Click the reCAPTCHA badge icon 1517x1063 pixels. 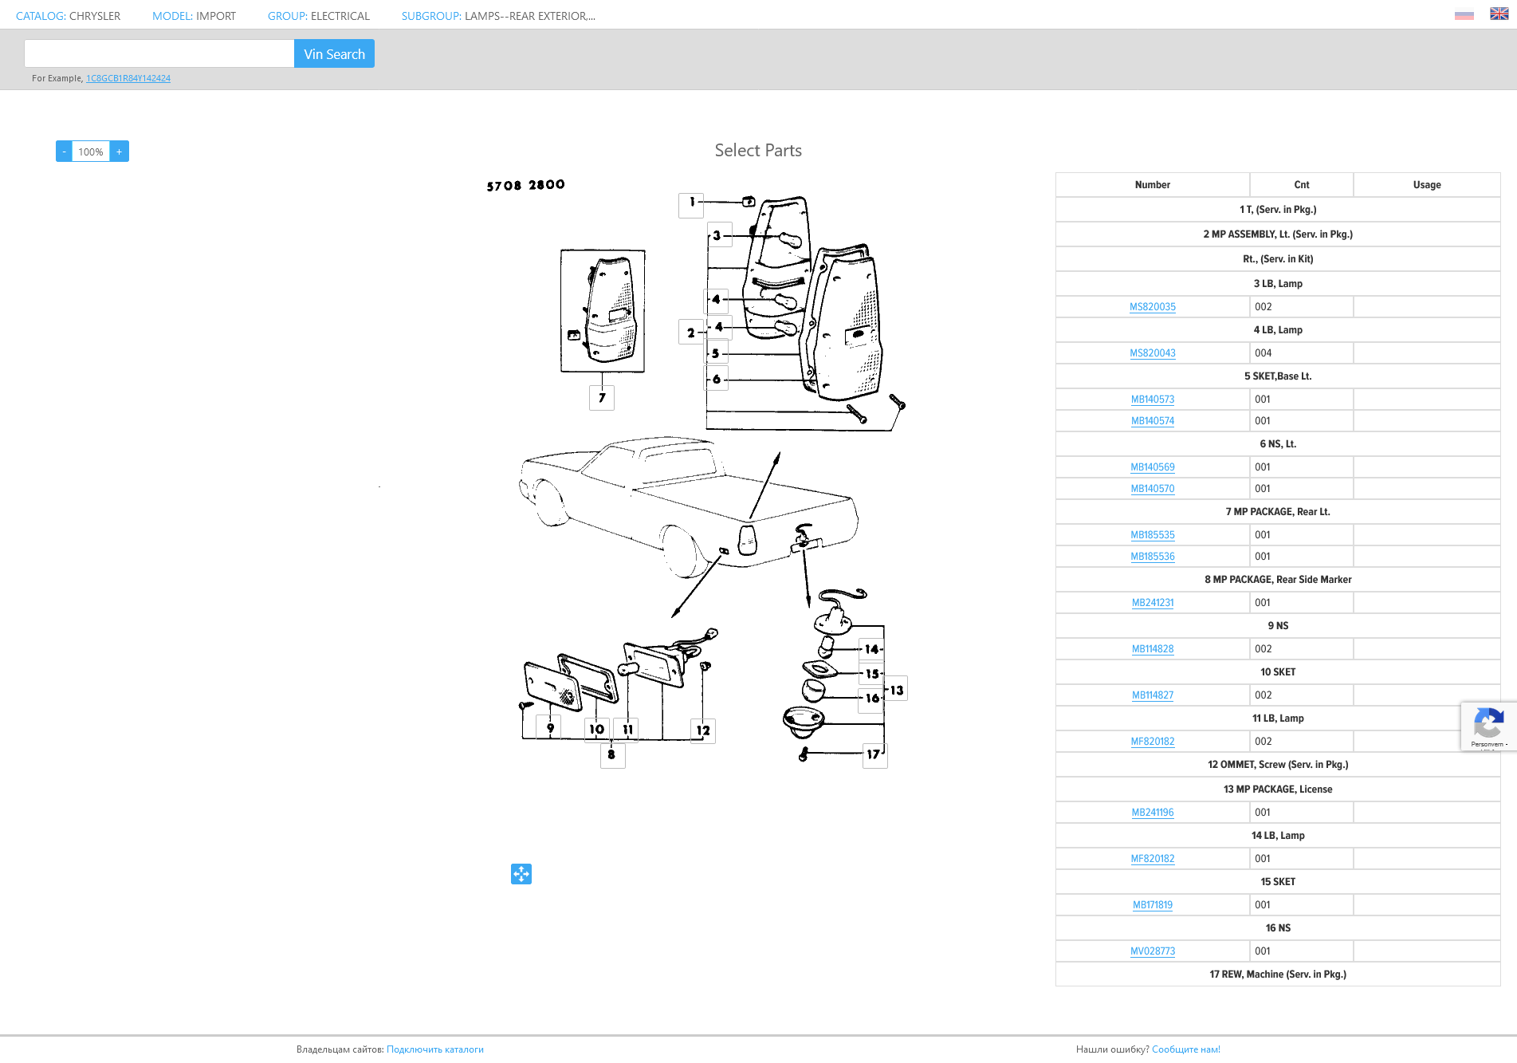coord(1488,726)
